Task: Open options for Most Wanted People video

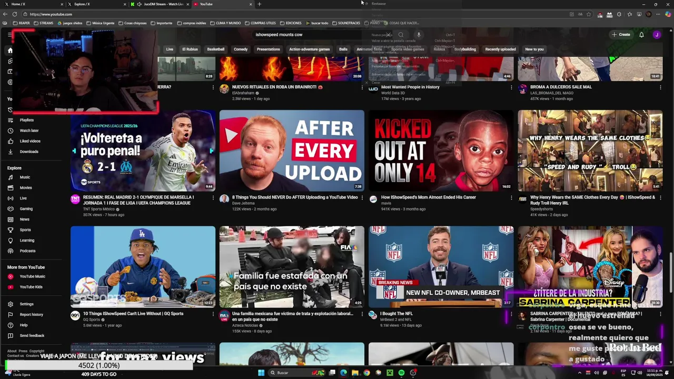Action: 511,87
